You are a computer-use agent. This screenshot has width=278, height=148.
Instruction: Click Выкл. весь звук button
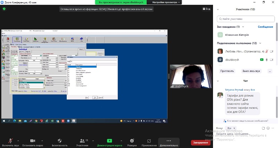pyautogui.click(x=251, y=71)
